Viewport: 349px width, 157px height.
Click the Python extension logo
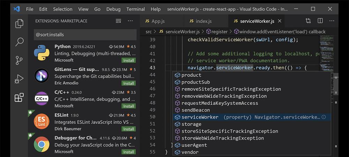(x=42, y=53)
